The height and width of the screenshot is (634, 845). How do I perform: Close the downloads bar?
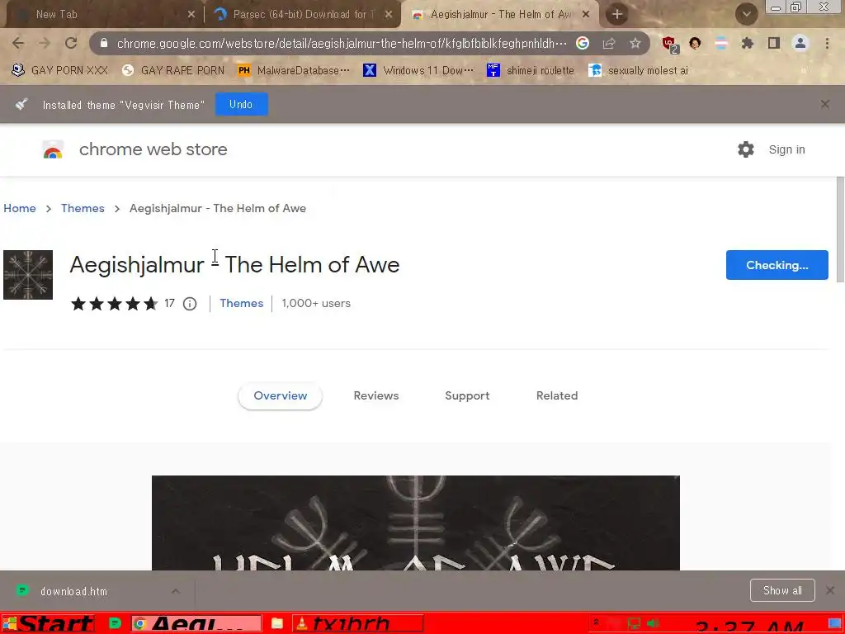click(x=830, y=590)
